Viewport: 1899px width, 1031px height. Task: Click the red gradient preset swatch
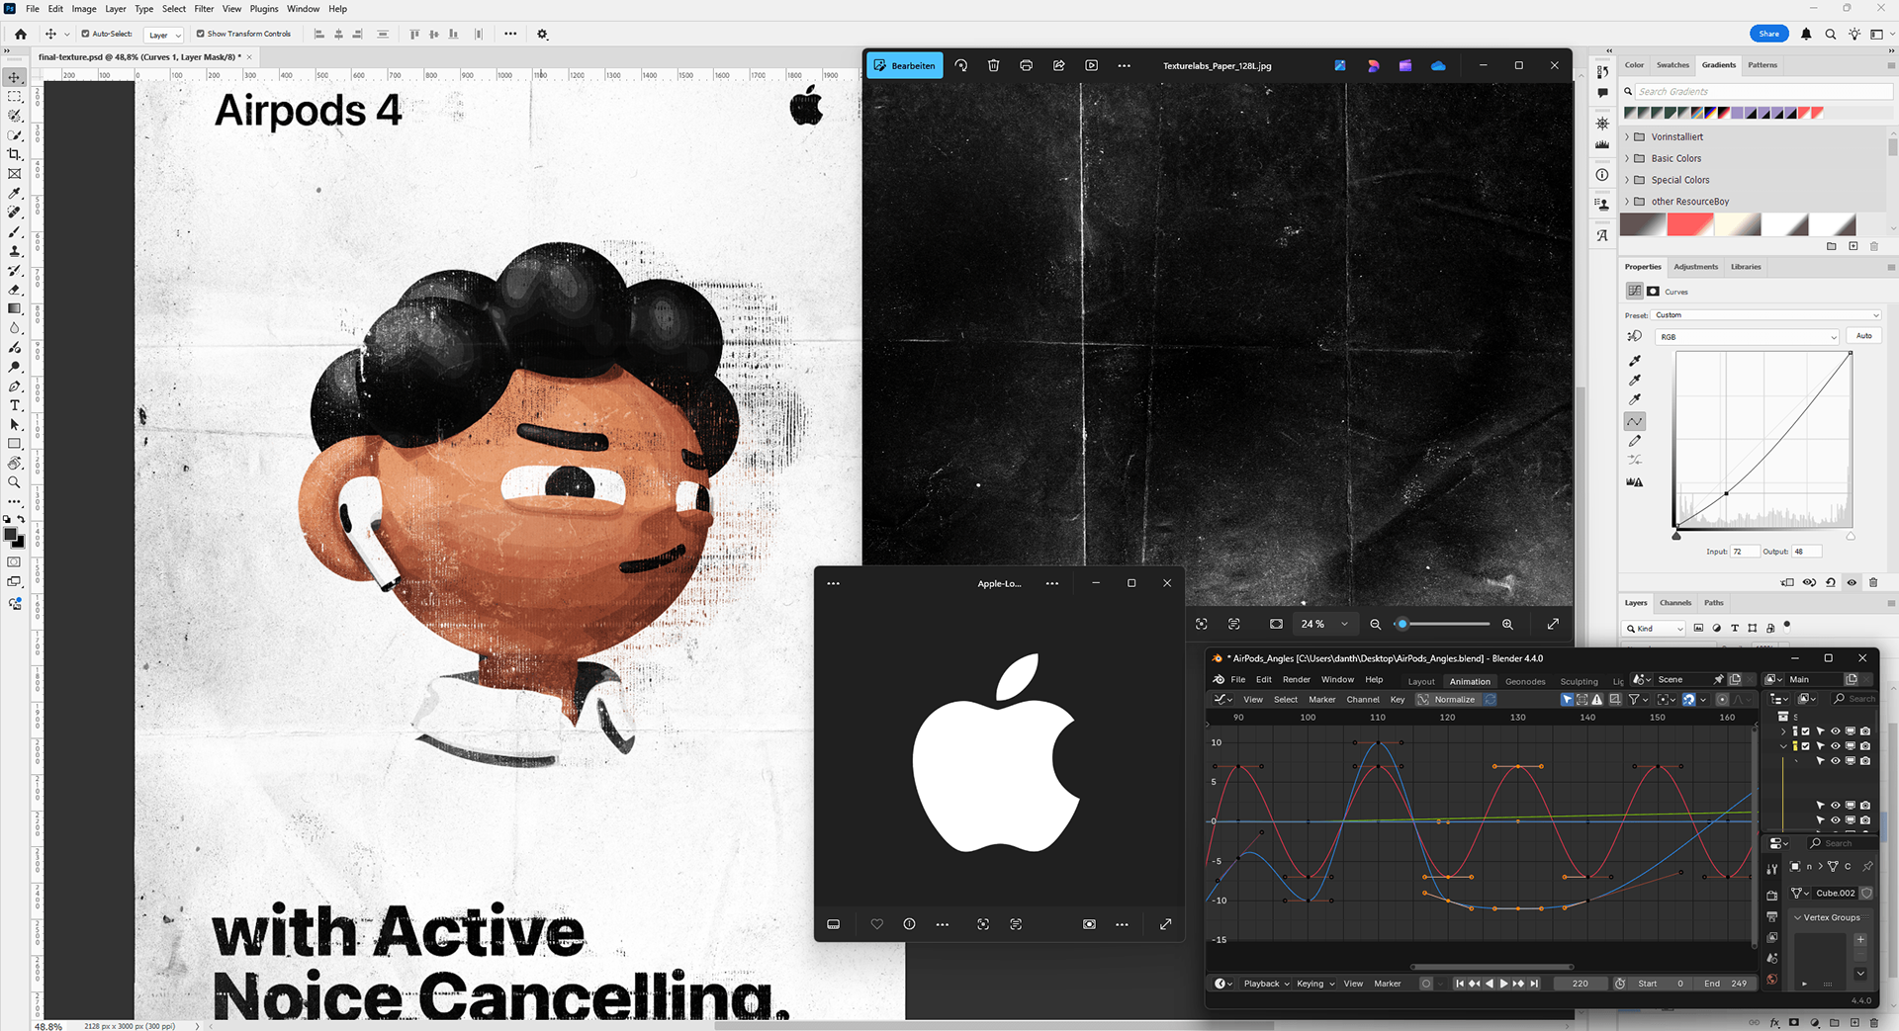1689,225
